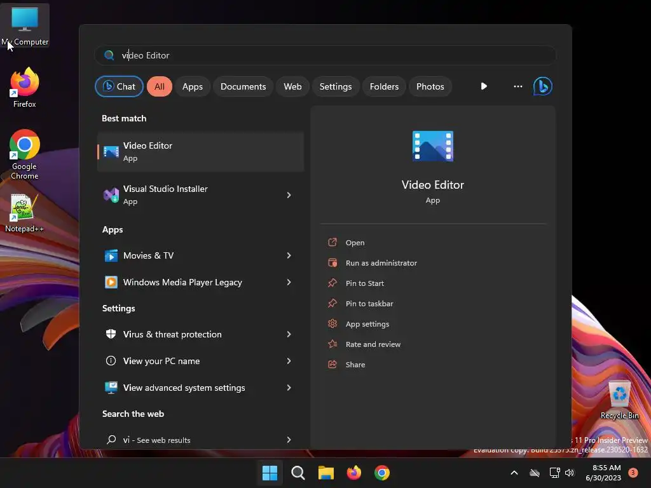Switch to the Apps filter tab
Viewport: 651px width, 488px height.
(193, 86)
